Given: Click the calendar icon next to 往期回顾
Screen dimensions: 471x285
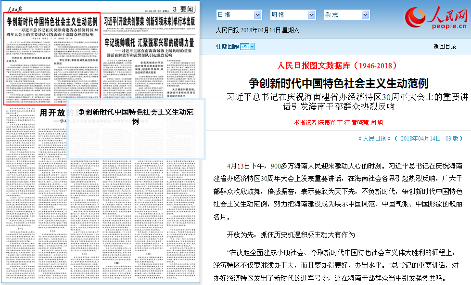Looking at the screenshot, I should coord(244,47).
